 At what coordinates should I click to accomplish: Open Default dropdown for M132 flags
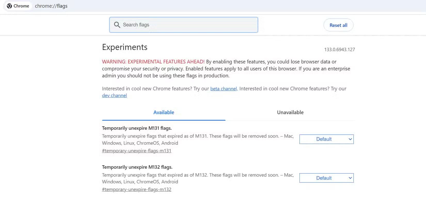(x=326, y=178)
